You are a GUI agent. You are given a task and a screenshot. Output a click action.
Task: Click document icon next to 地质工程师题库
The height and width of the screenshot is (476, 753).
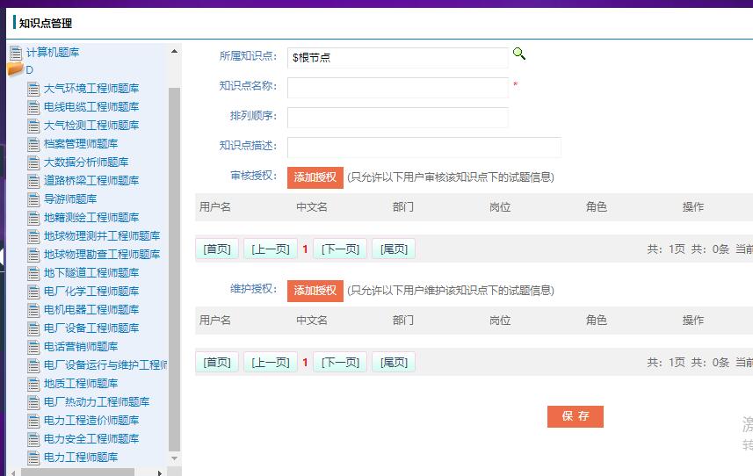[x=33, y=384]
